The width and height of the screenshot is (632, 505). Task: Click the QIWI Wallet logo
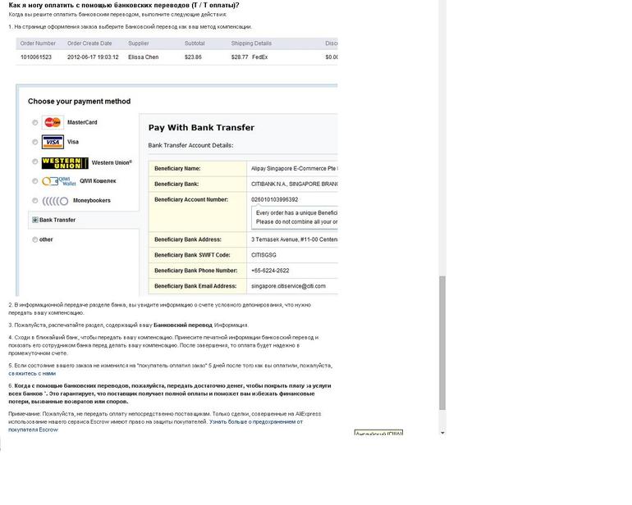click(55, 181)
